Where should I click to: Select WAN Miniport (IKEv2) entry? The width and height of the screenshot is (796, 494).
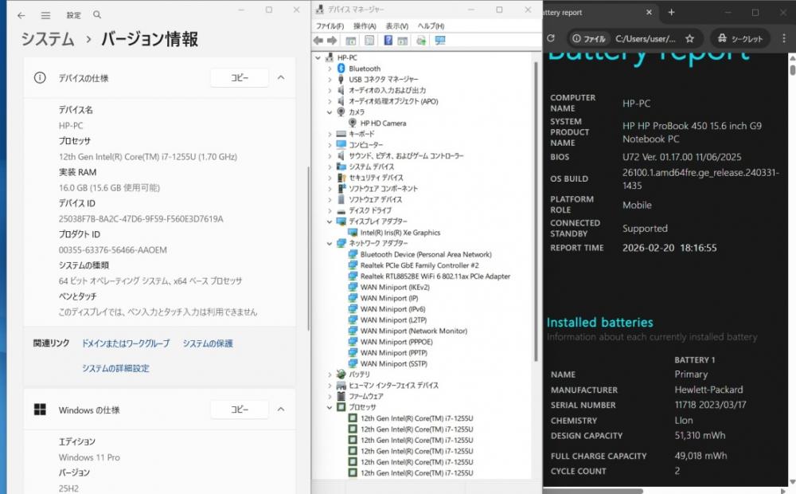[x=395, y=287]
